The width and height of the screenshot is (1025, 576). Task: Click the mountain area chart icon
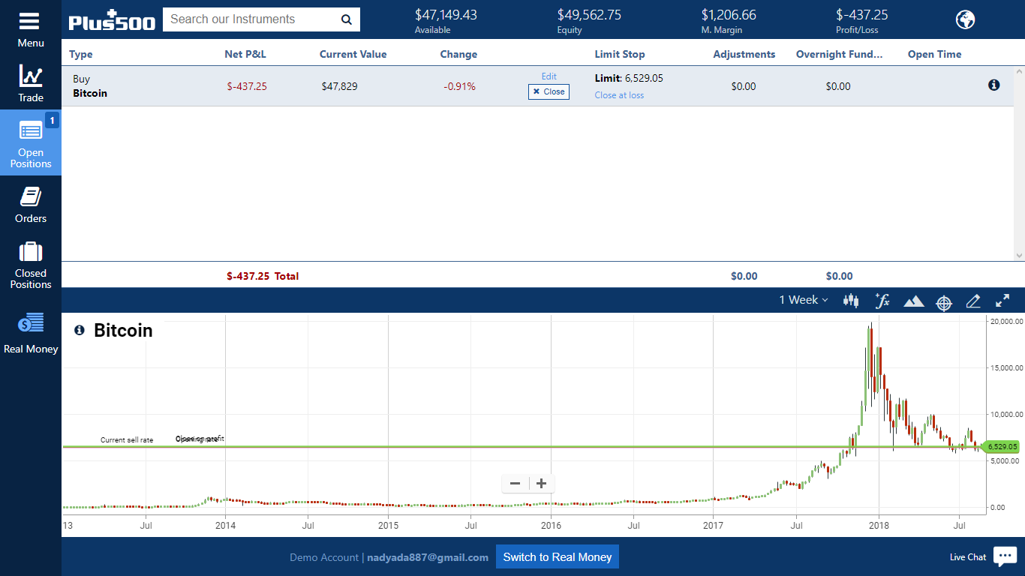click(x=913, y=301)
